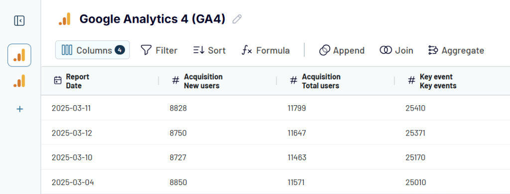Click the Key events column header
The height and width of the screenshot is (194, 510).
point(438,81)
